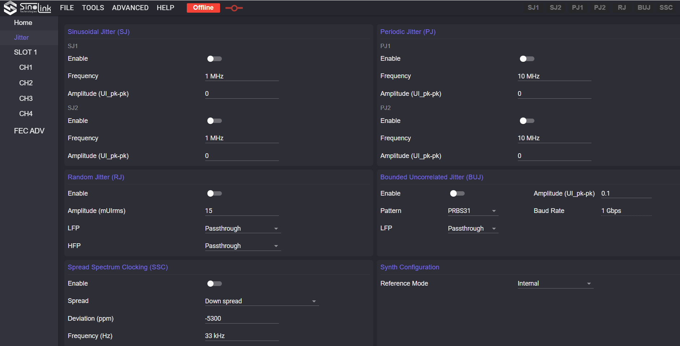680x346 pixels.
Task: Click the red connection status icon
Action: 234,8
